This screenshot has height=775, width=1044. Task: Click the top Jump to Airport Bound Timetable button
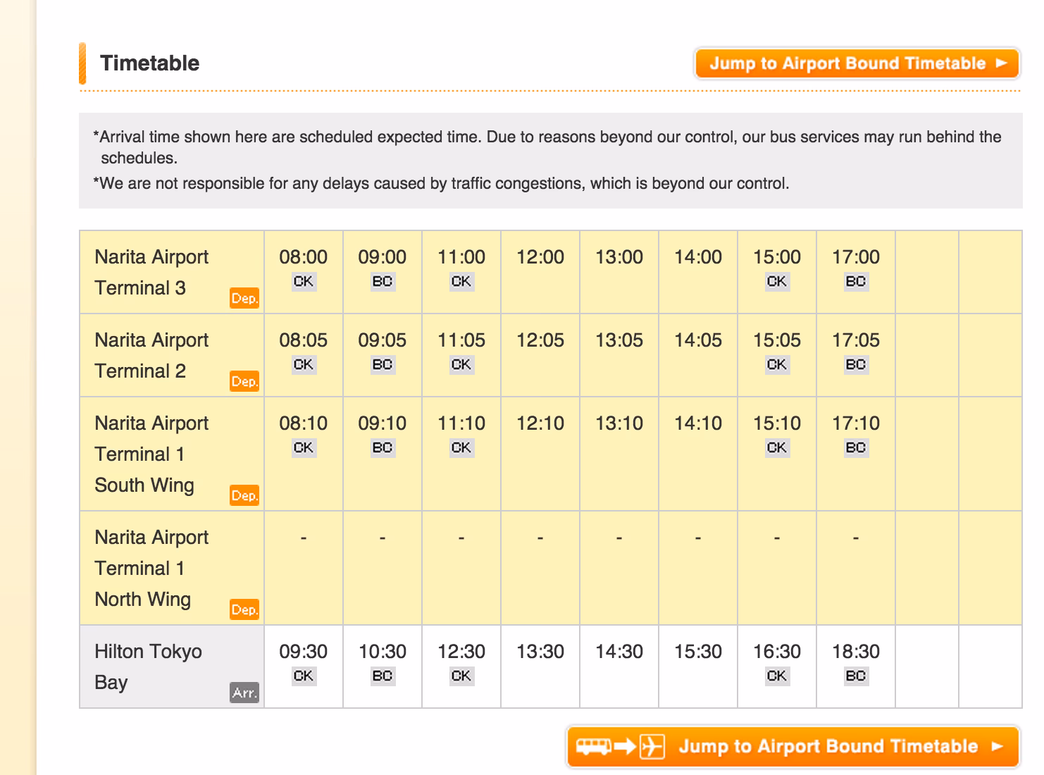857,63
